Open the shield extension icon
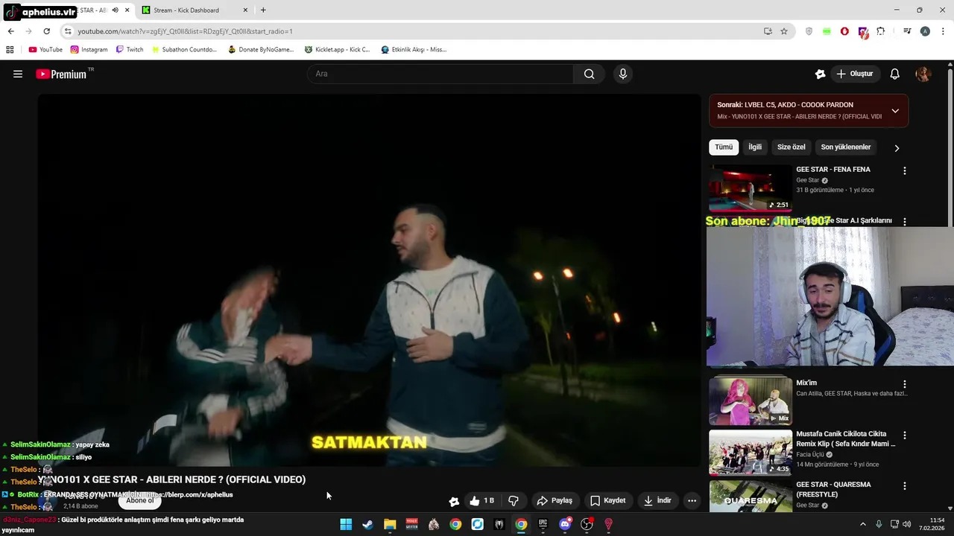 point(809,31)
